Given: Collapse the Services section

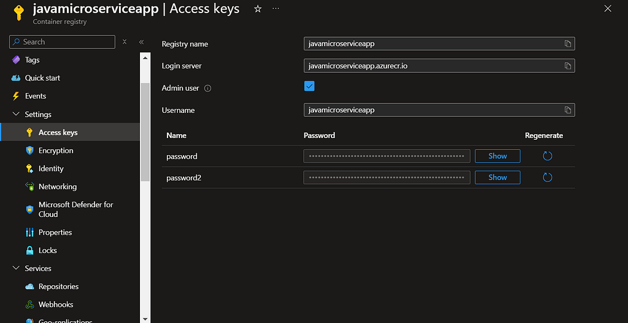Looking at the screenshot, I should tap(16, 268).
